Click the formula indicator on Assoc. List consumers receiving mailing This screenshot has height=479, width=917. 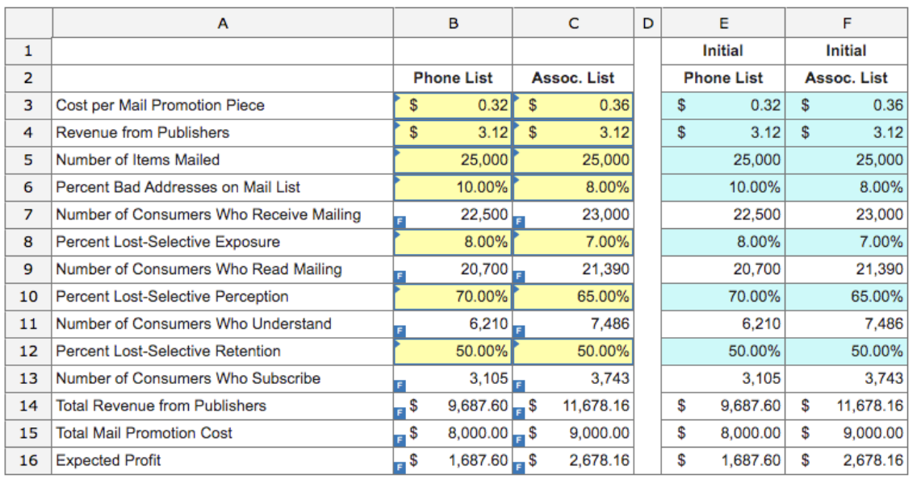click(517, 219)
